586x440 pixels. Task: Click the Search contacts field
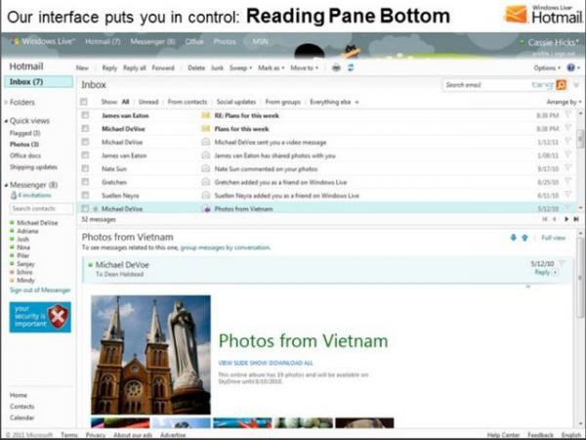(41, 208)
